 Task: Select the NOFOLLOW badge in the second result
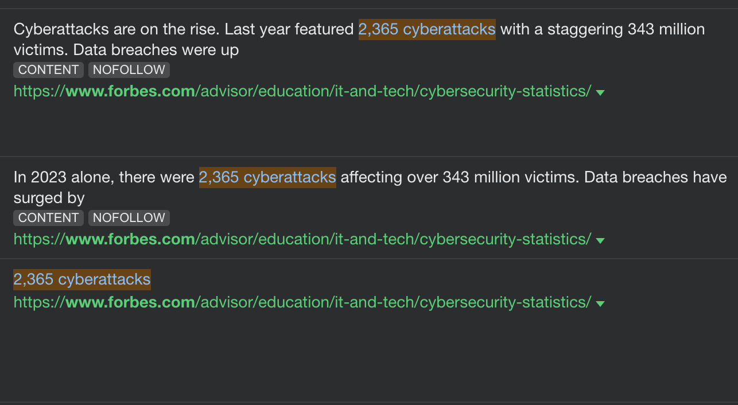coord(129,218)
